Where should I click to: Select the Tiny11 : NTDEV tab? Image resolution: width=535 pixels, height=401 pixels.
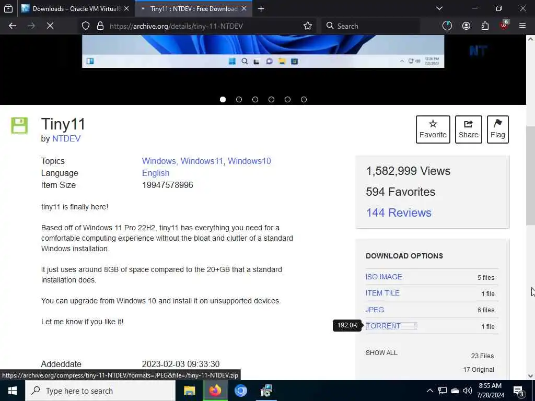click(193, 9)
